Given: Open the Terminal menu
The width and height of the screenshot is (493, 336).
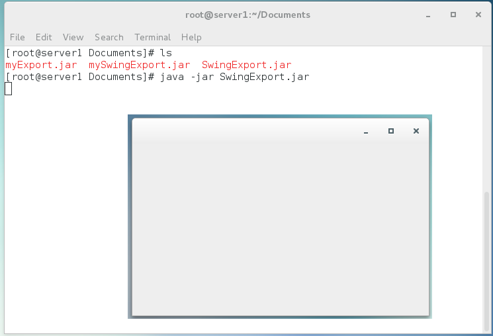Looking at the screenshot, I should point(152,37).
